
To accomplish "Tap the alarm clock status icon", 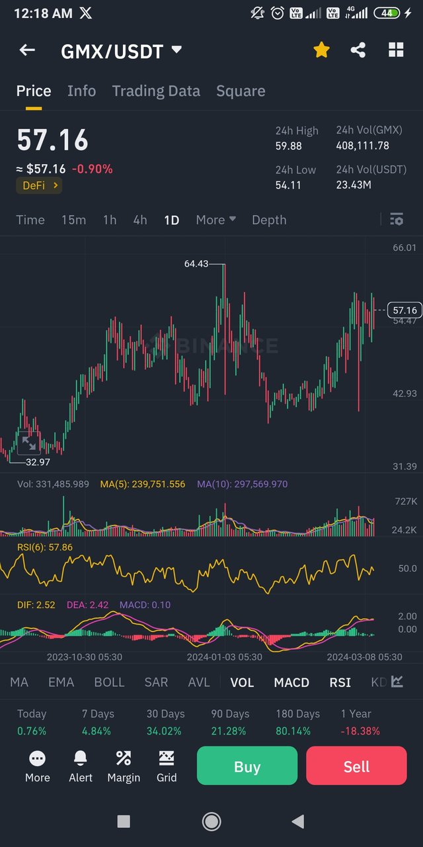I will point(278,13).
